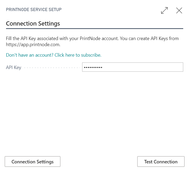The width and height of the screenshot is (189, 171).
Task: Click the Connection Settings button at bottom
Action: pyautogui.click(x=33, y=162)
